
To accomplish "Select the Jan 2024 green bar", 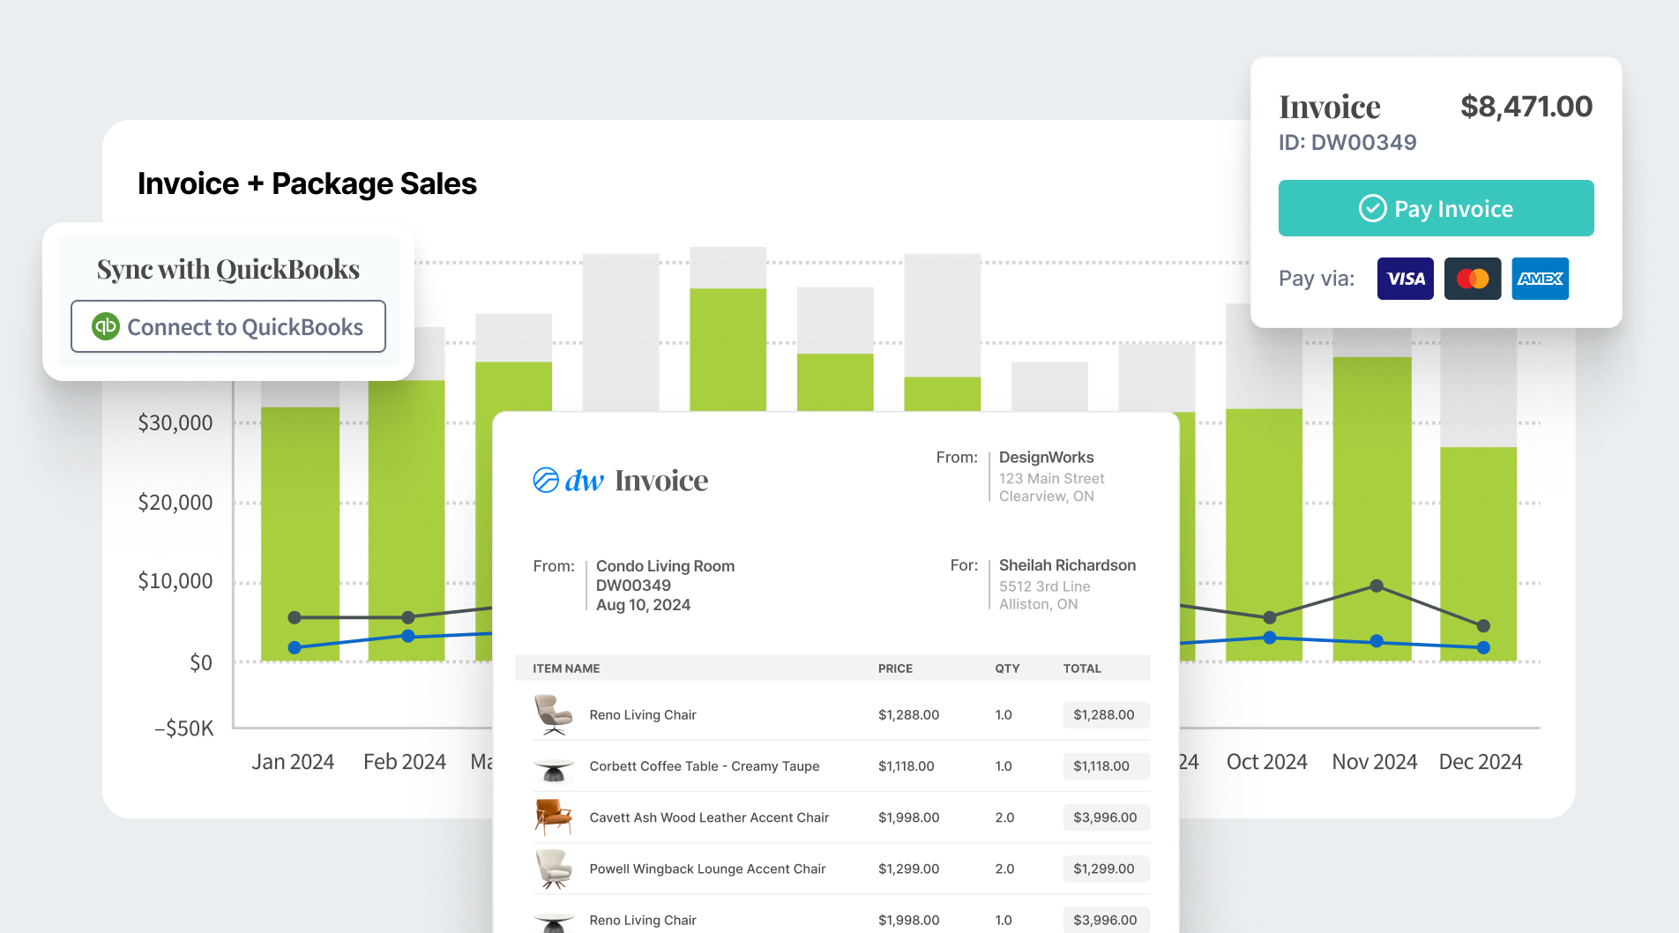I will click(300, 529).
